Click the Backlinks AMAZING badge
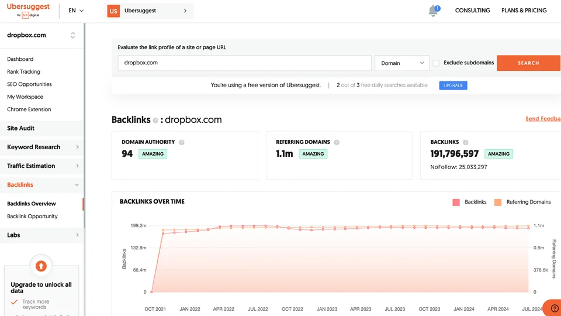The width and height of the screenshot is (561, 316). tap(498, 154)
